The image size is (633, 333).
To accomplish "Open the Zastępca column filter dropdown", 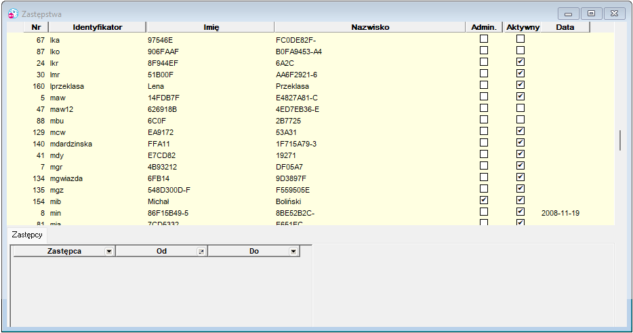I will click(109, 252).
